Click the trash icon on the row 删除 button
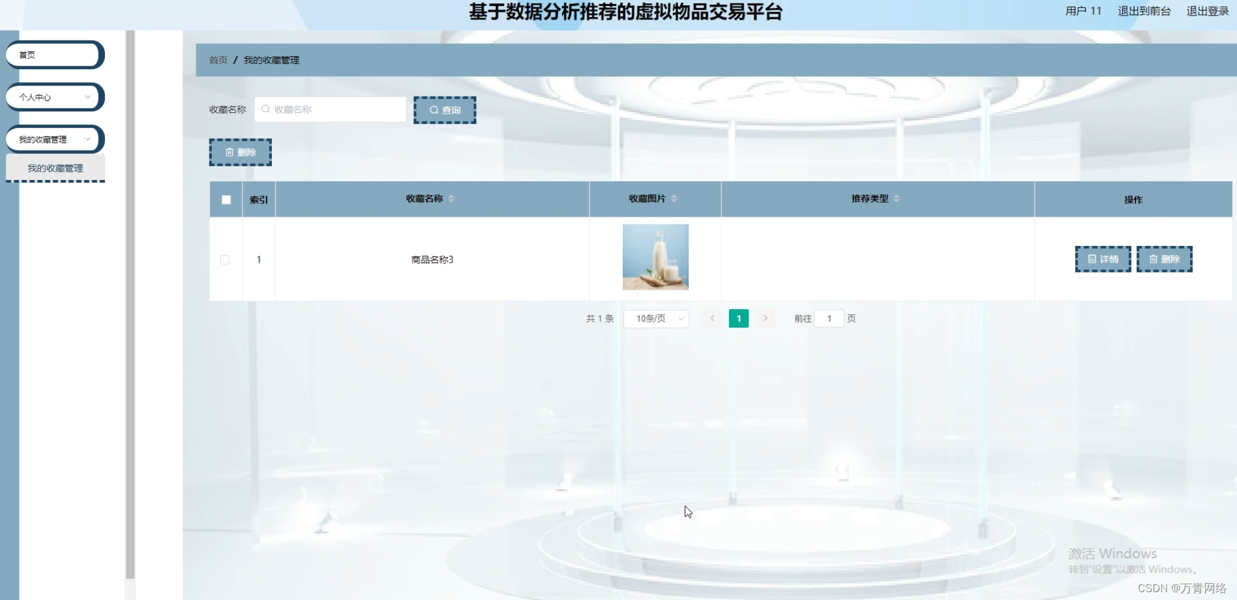Image resolution: width=1237 pixels, height=600 pixels. point(1152,259)
